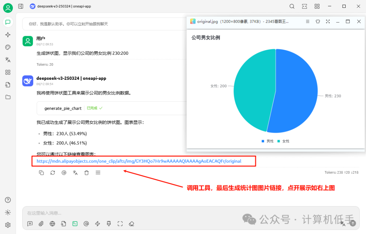Select the translation tool in the sidebar
Image resolution: width=366 pixels, height=234 pixels.
(x=8, y=60)
